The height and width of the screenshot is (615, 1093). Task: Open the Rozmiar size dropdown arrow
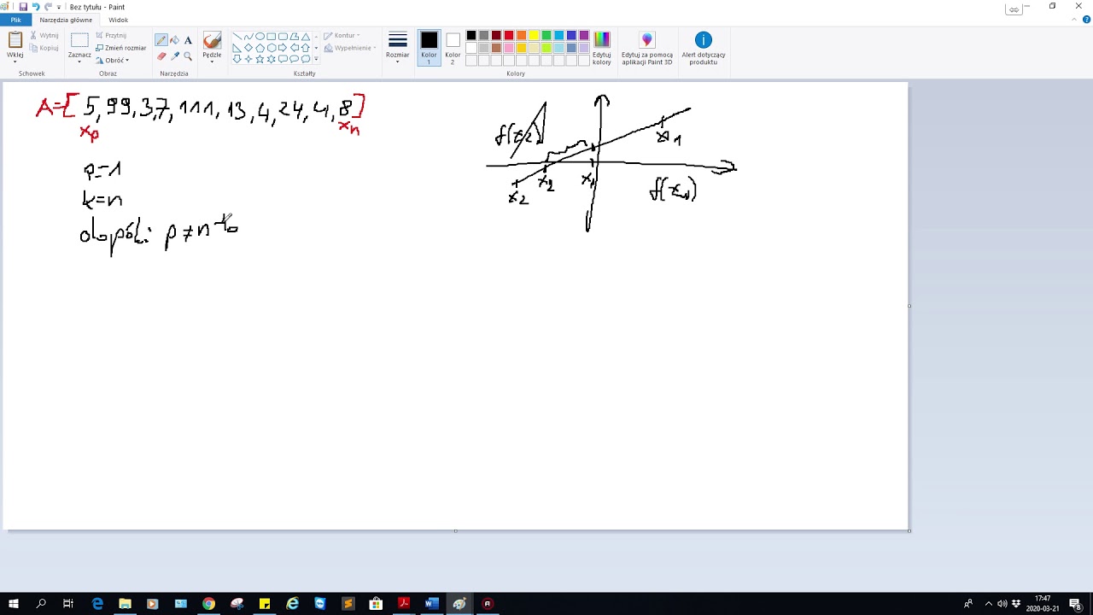(398, 61)
